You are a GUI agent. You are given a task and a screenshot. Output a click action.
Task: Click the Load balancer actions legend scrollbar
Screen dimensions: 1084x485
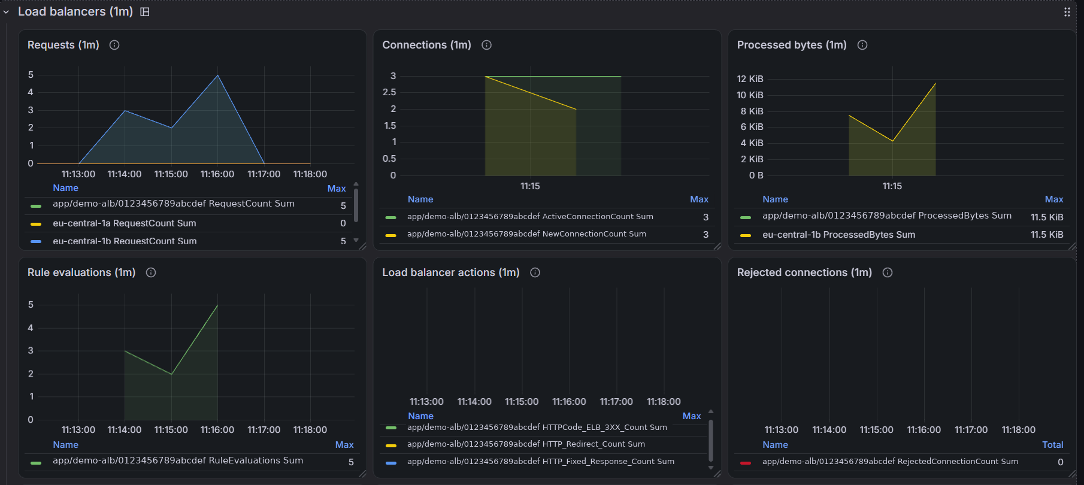pyautogui.click(x=711, y=440)
